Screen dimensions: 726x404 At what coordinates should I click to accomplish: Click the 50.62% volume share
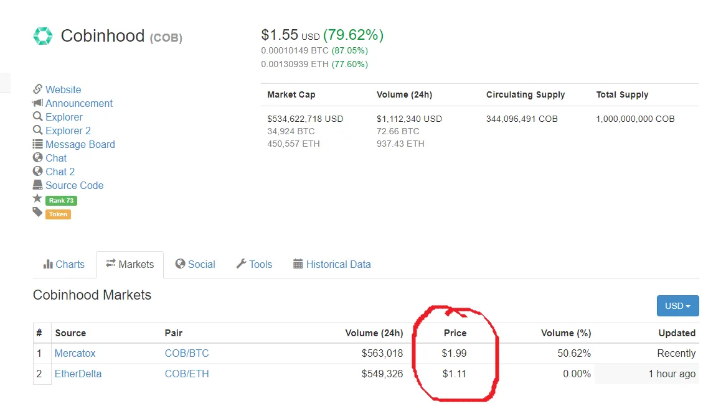[x=574, y=353]
